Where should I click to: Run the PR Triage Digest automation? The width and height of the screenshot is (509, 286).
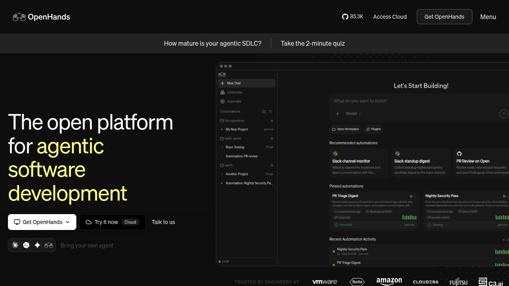[x=411, y=196]
